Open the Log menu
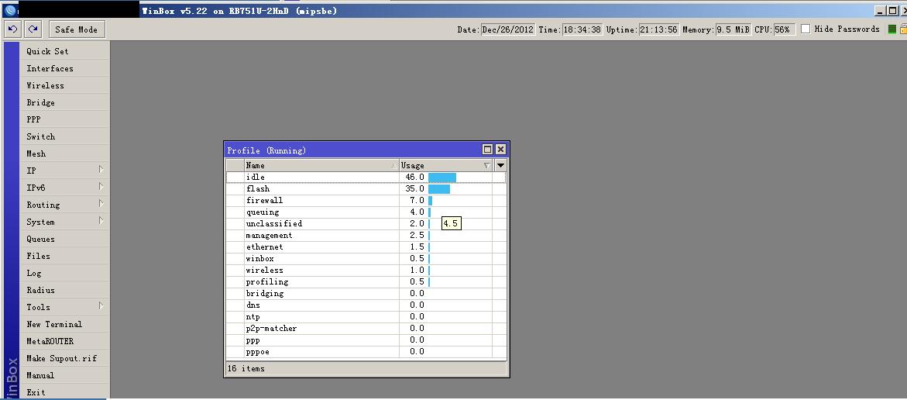The height and width of the screenshot is (400, 907). pos(64,273)
